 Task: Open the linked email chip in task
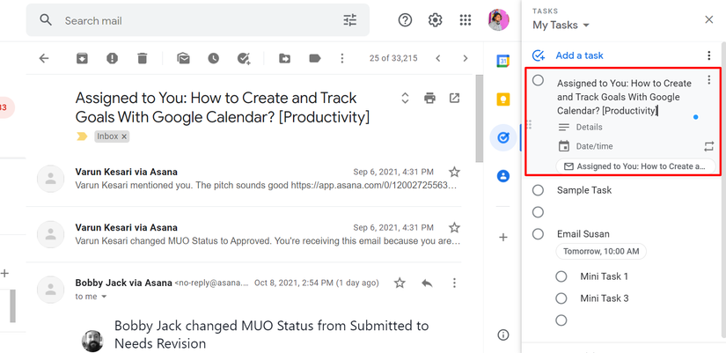click(635, 166)
